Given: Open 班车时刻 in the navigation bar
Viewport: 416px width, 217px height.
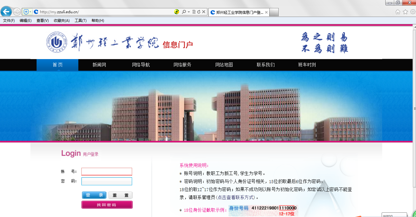Looking at the screenshot, I should coord(307,65).
